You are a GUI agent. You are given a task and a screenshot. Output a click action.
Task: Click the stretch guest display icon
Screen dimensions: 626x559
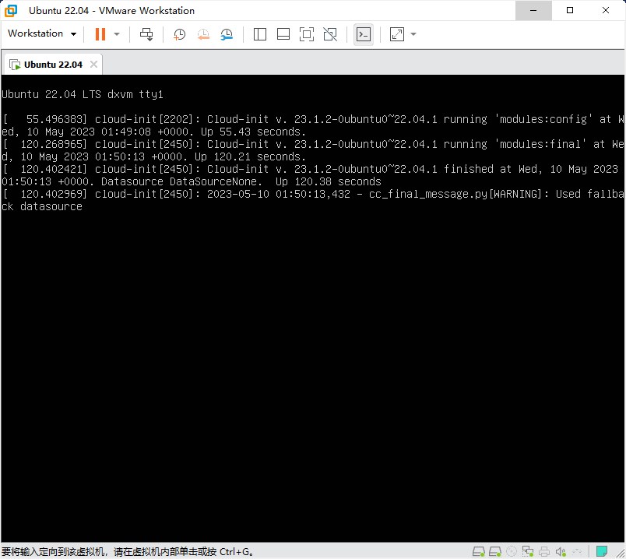(x=397, y=34)
